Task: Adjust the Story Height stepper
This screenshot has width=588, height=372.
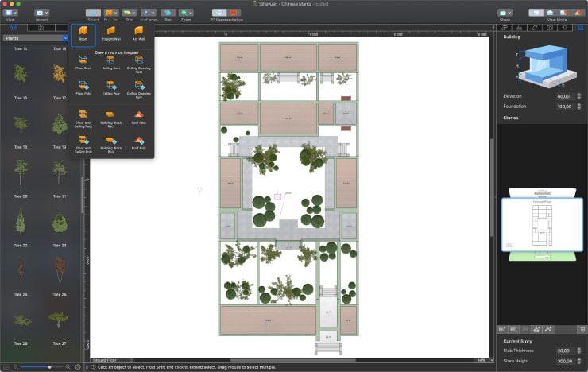Action: coord(579,361)
